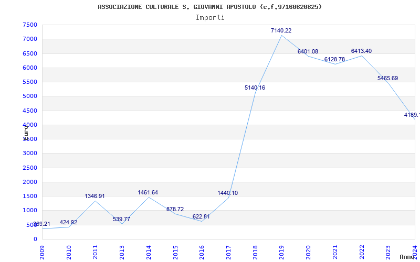Click the 4500 y-axis value

pyautogui.click(x=30, y=111)
